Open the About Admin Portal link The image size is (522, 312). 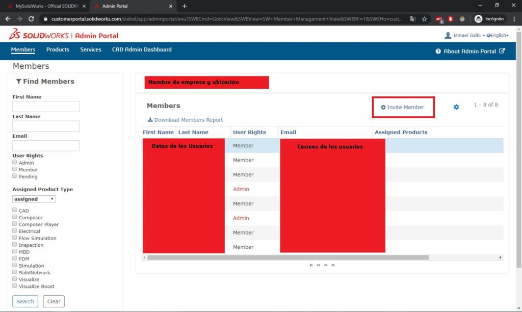(470, 51)
